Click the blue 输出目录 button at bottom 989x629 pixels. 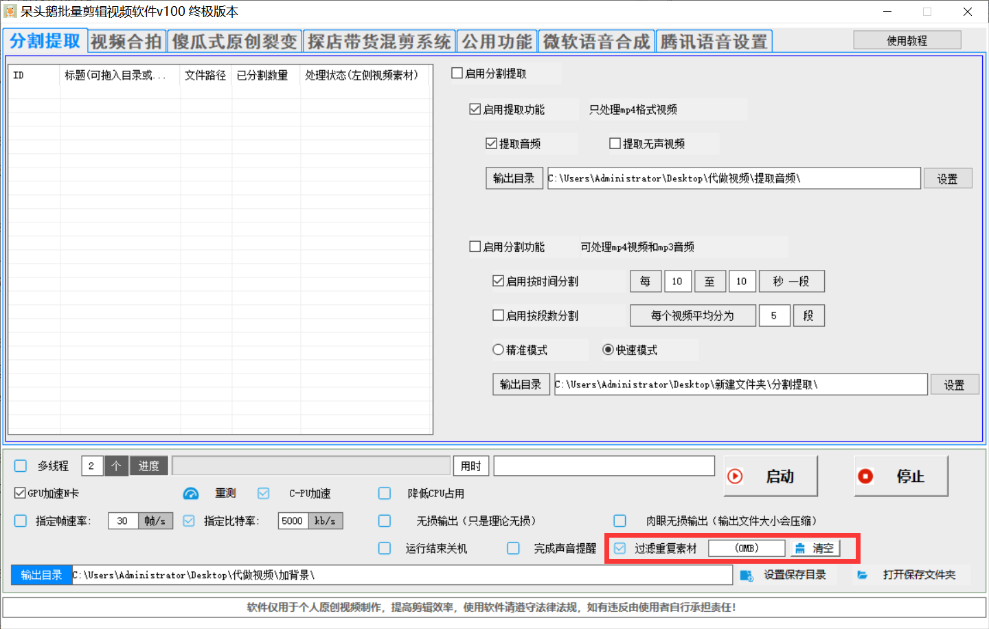41,575
